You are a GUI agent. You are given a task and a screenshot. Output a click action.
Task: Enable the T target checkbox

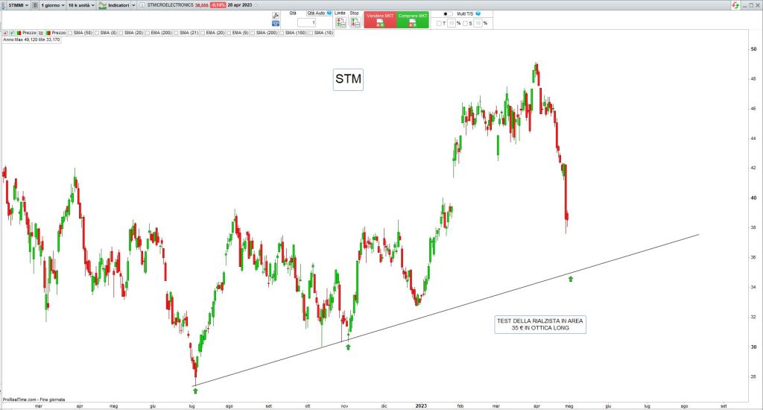tap(439, 23)
